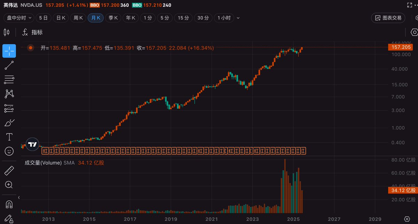This screenshot has height=224, width=418.
Task: Open the projection and forecast tool
Action: point(9,108)
